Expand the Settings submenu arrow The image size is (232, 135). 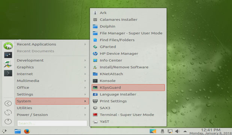(x=85, y=94)
